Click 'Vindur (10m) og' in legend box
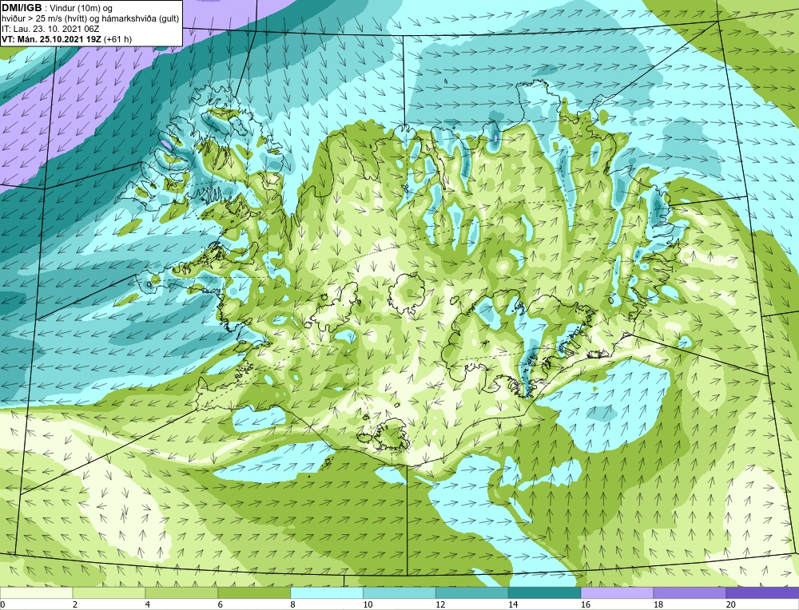This screenshot has width=799, height=610. click(x=82, y=8)
